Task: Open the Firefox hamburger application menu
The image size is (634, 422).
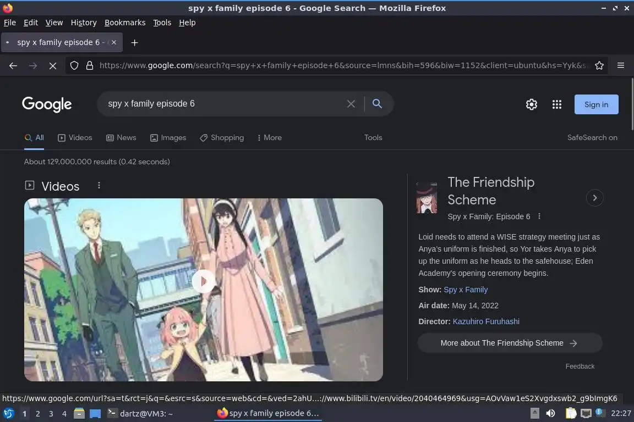Action: [x=621, y=65]
